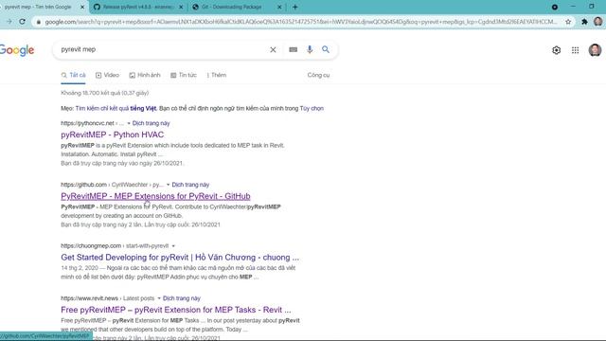
Task: Select the Video results tab
Action: (107, 75)
